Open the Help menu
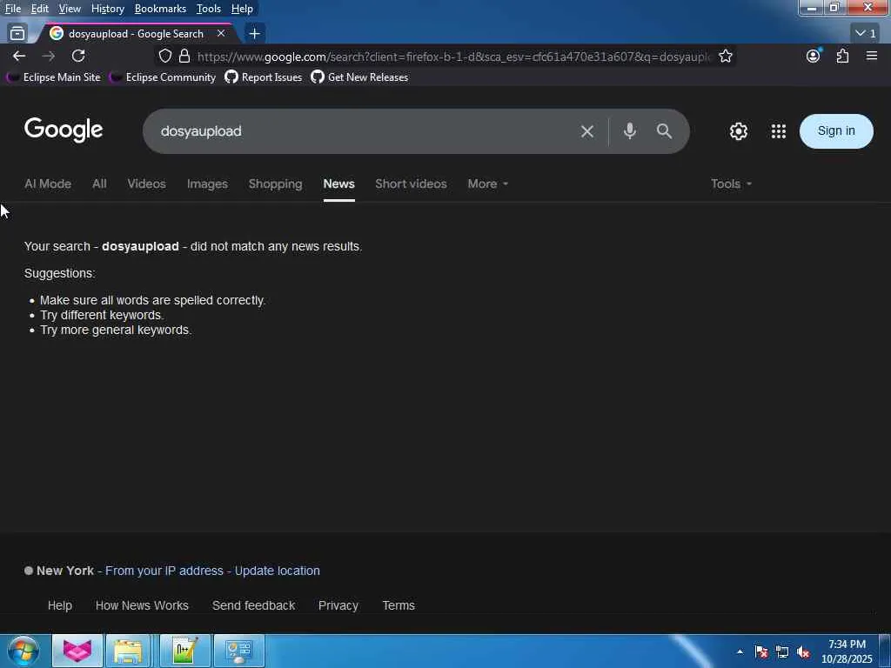The width and height of the screenshot is (891, 668). (242, 9)
